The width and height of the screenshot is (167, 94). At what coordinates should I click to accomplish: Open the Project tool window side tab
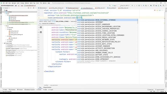(x=1, y=11)
